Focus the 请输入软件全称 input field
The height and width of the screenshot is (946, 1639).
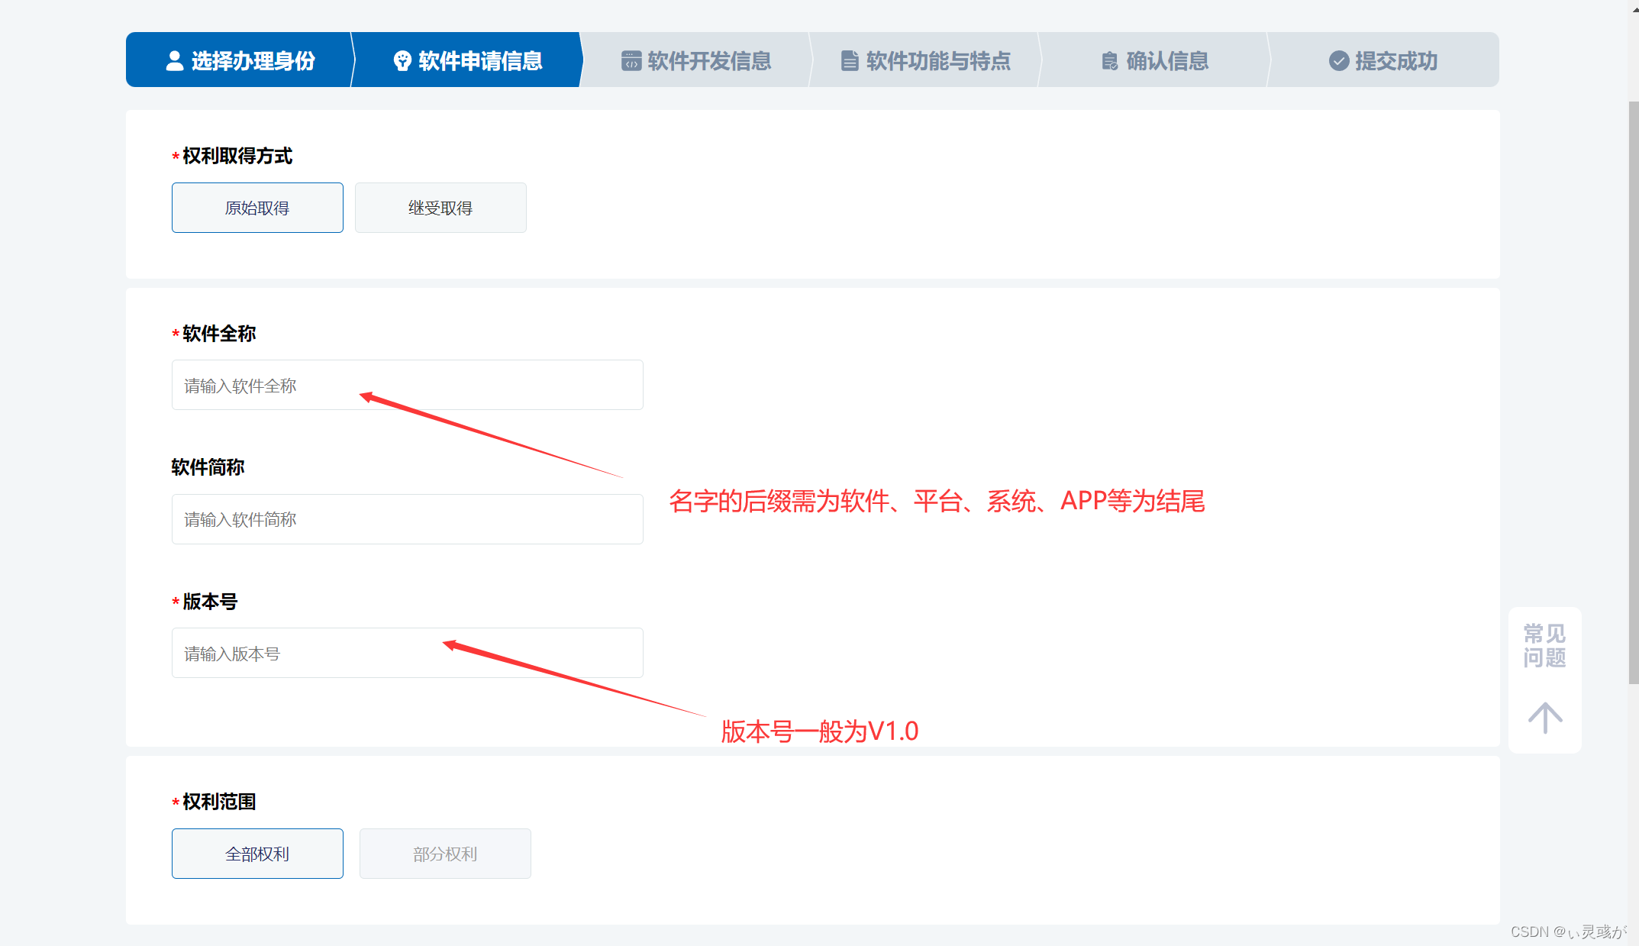pos(408,385)
